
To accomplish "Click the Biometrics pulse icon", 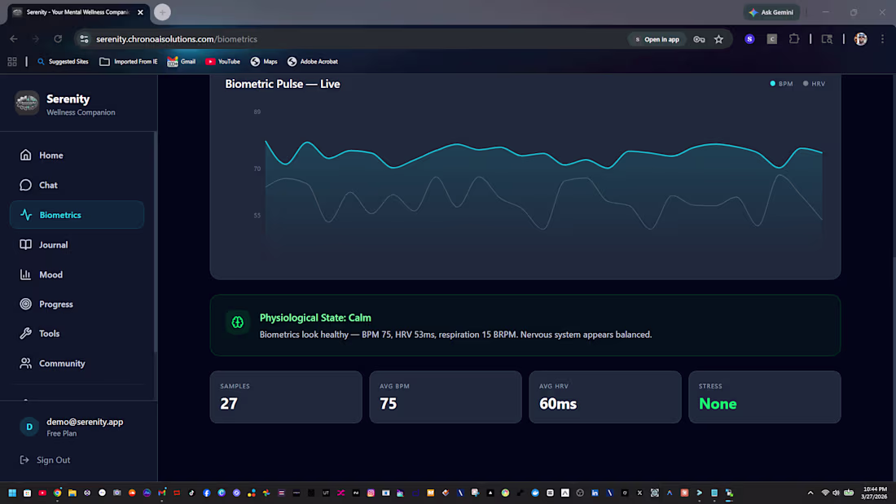I will (x=26, y=215).
